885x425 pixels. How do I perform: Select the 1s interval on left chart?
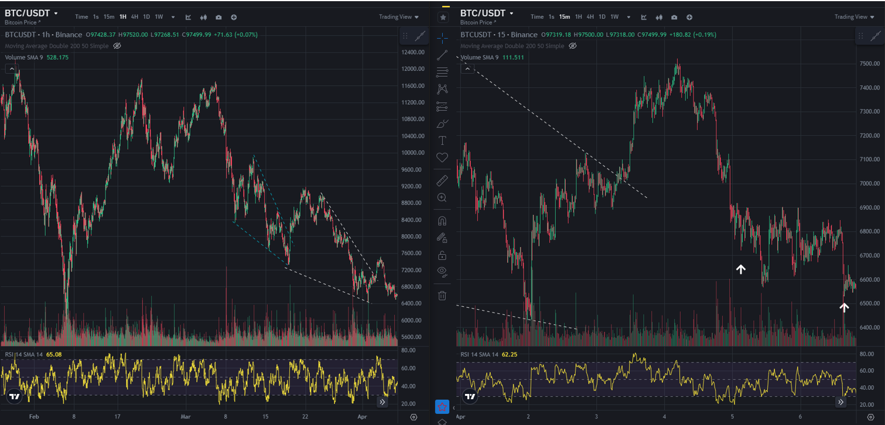coord(95,17)
